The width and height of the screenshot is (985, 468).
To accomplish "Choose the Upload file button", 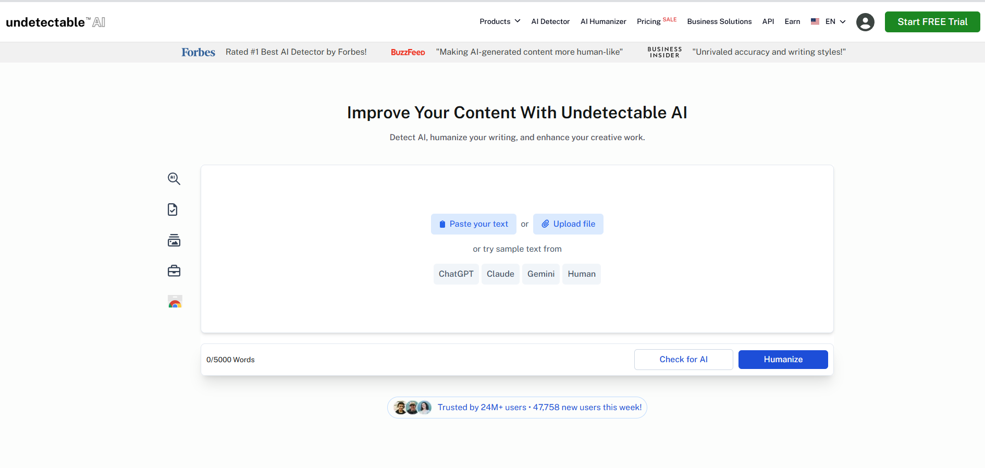I will click(568, 224).
